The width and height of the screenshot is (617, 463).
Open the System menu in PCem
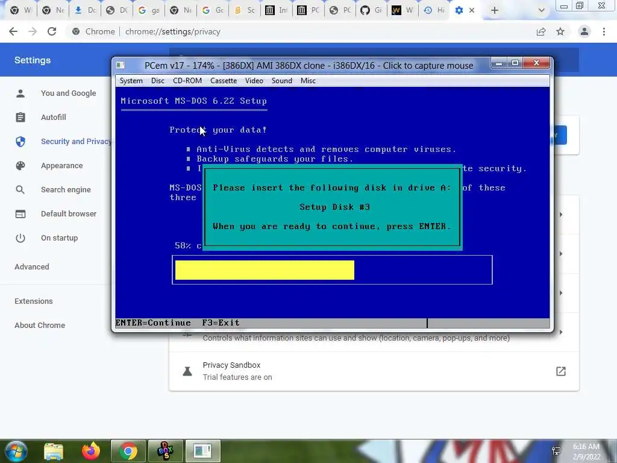coord(131,81)
